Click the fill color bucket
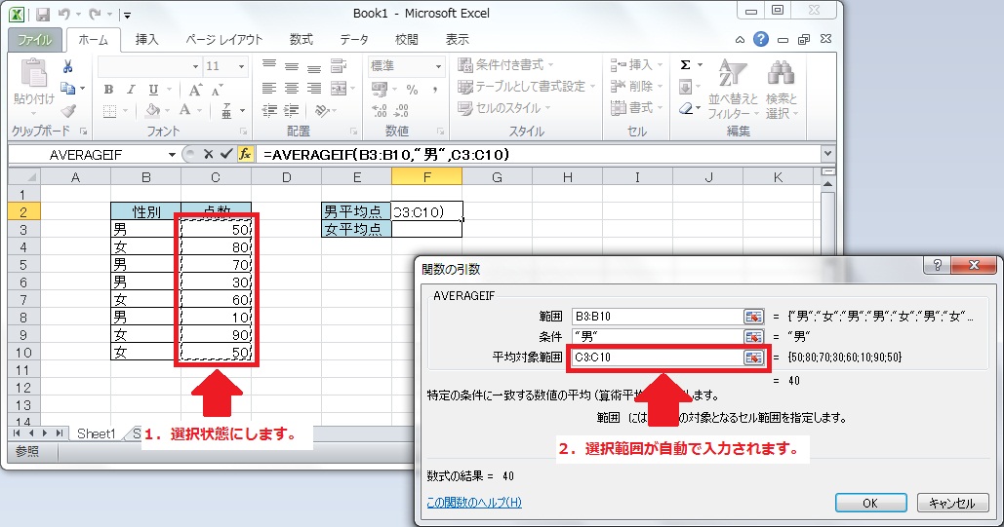Screen dimensions: 1004x527 [152, 111]
